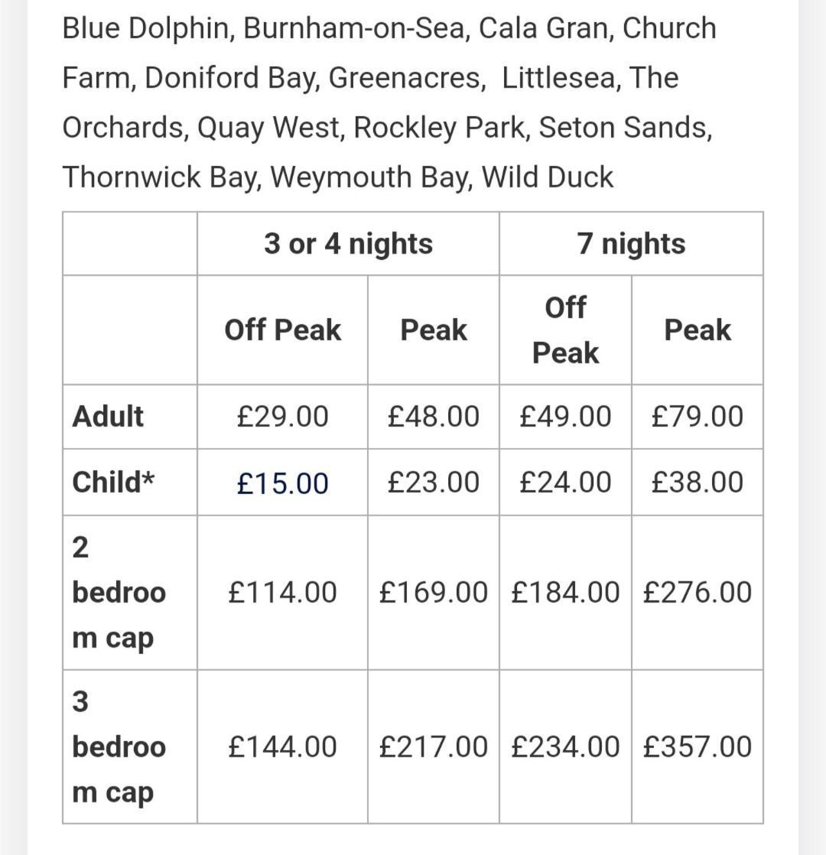The height and width of the screenshot is (855, 826).
Task: Select the Adult £48.00 peak price cell
Action: [434, 417]
